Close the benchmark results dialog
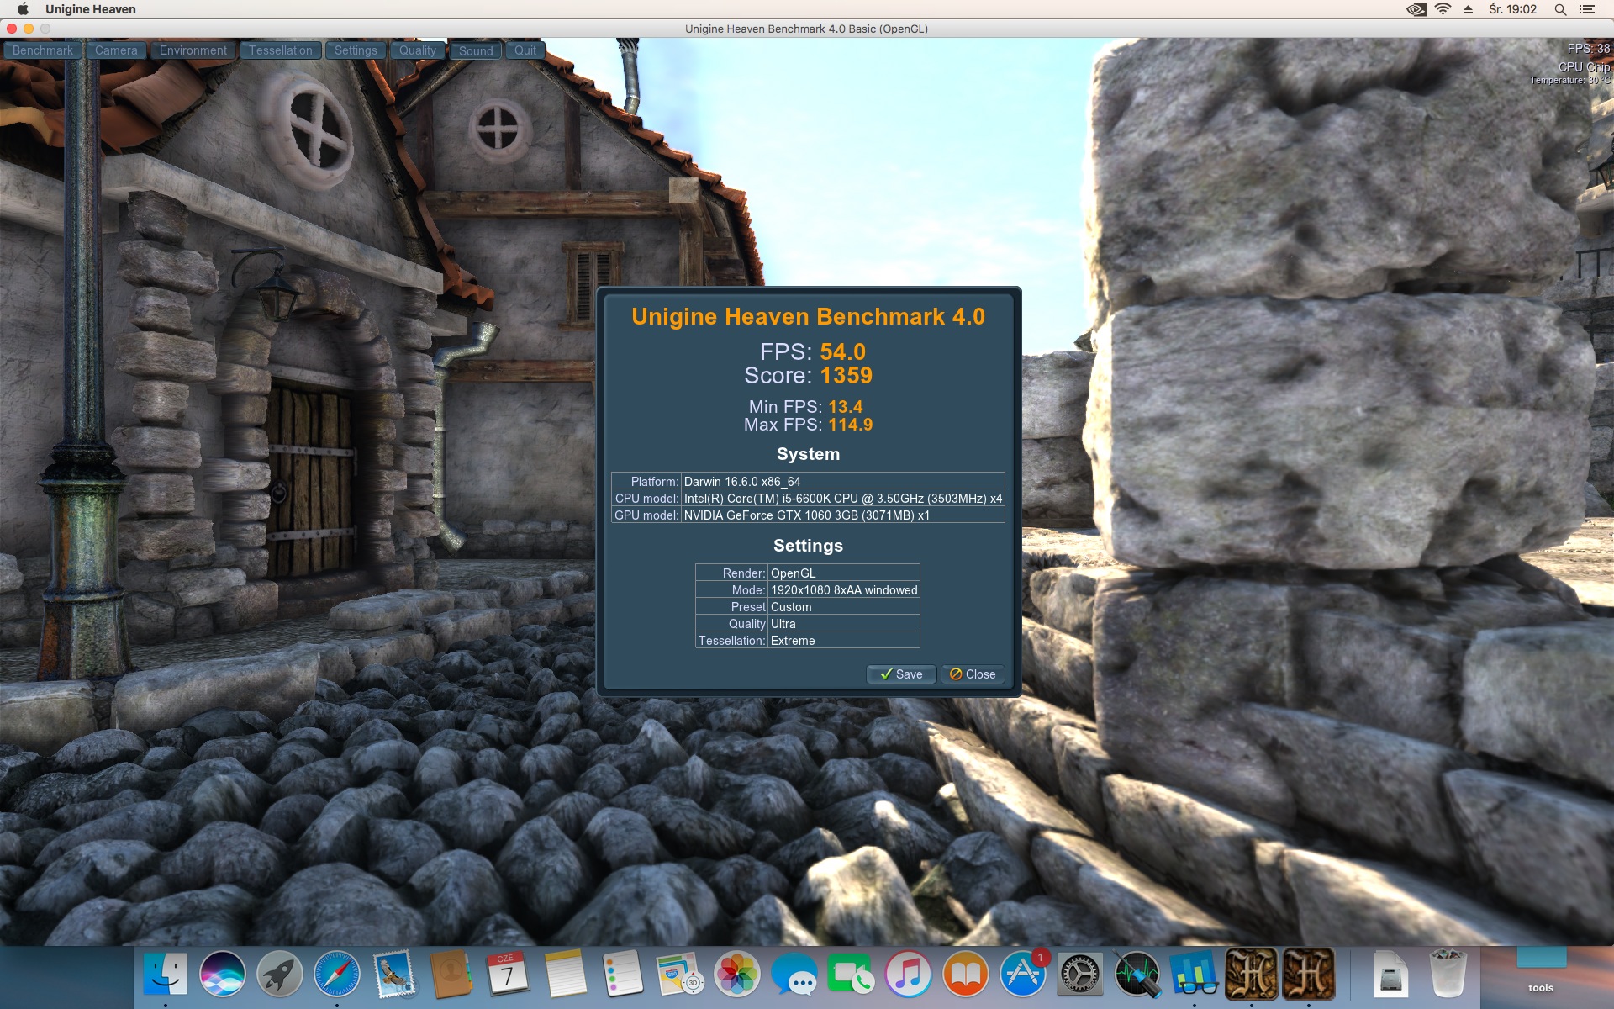Viewport: 1614px width, 1009px height. tap(973, 674)
